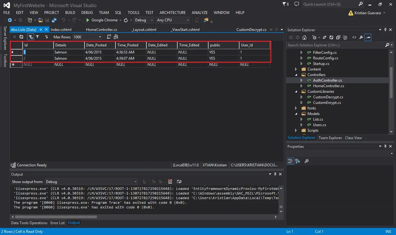The width and height of the screenshot is (396, 235).
Task: Click the warning icon beside Kristian Guevara
Action: [351, 13]
